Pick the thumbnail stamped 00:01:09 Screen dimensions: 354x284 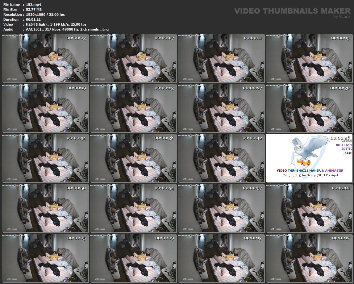[133, 258]
